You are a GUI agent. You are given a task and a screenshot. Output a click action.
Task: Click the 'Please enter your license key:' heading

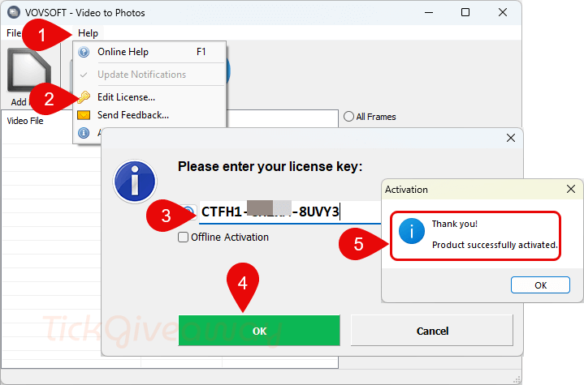[x=270, y=166]
